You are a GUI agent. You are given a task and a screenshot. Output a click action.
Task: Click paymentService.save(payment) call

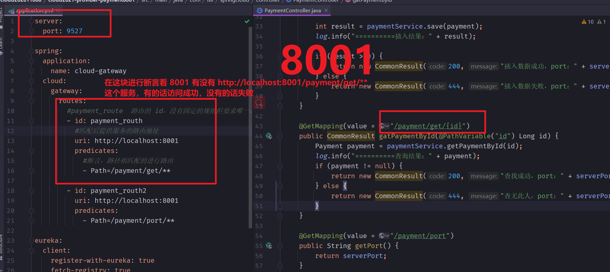coord(423,26)
